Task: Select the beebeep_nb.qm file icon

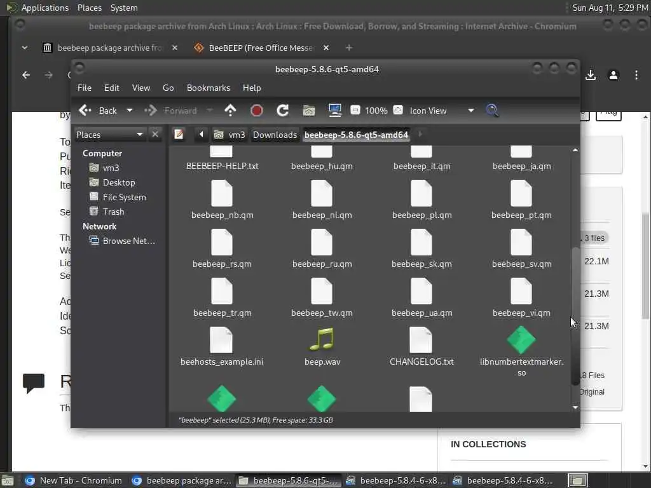Action: pos(222,193)
